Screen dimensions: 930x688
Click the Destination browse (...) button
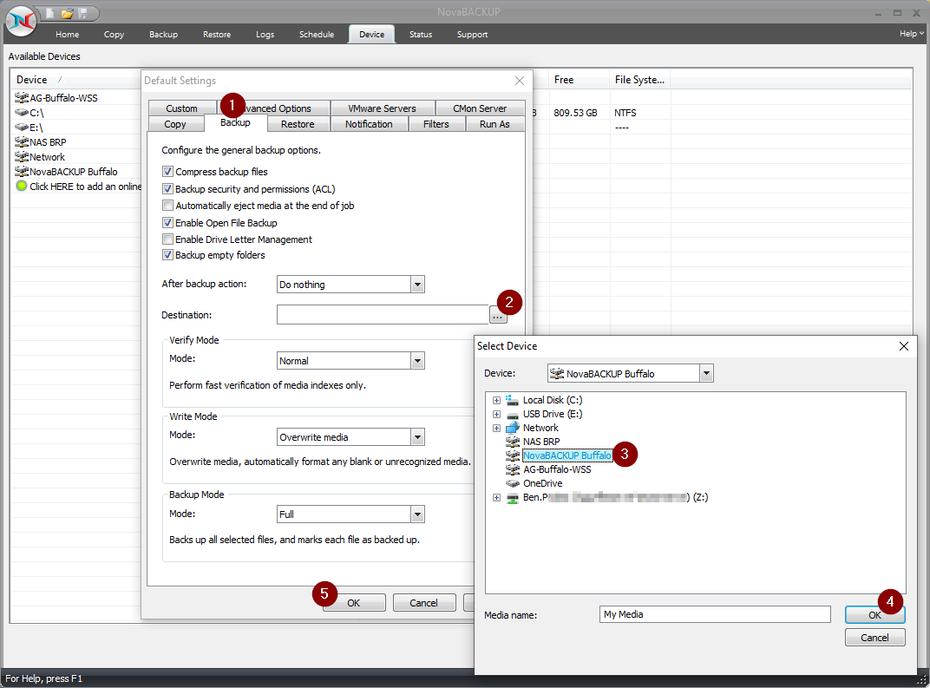click(498, 317)
